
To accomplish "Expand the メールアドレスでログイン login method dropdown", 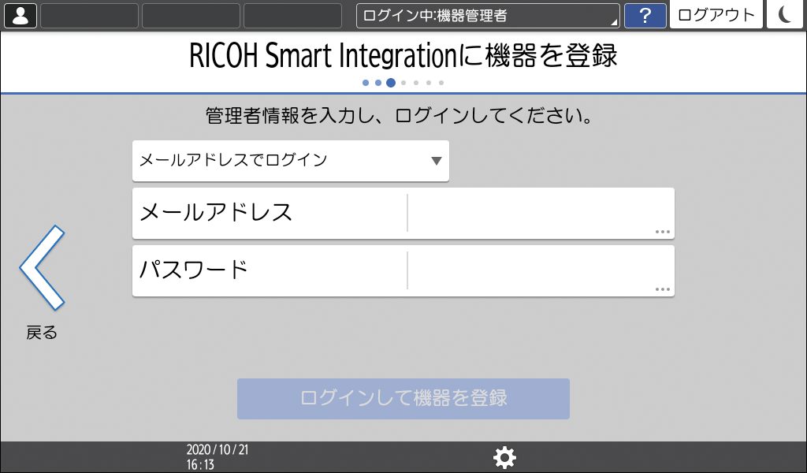I will (x=290, y=161).
